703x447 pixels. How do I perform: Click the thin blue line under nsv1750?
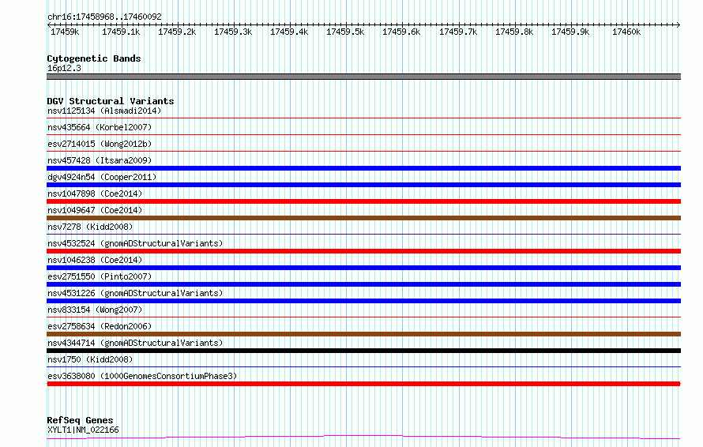363,366
